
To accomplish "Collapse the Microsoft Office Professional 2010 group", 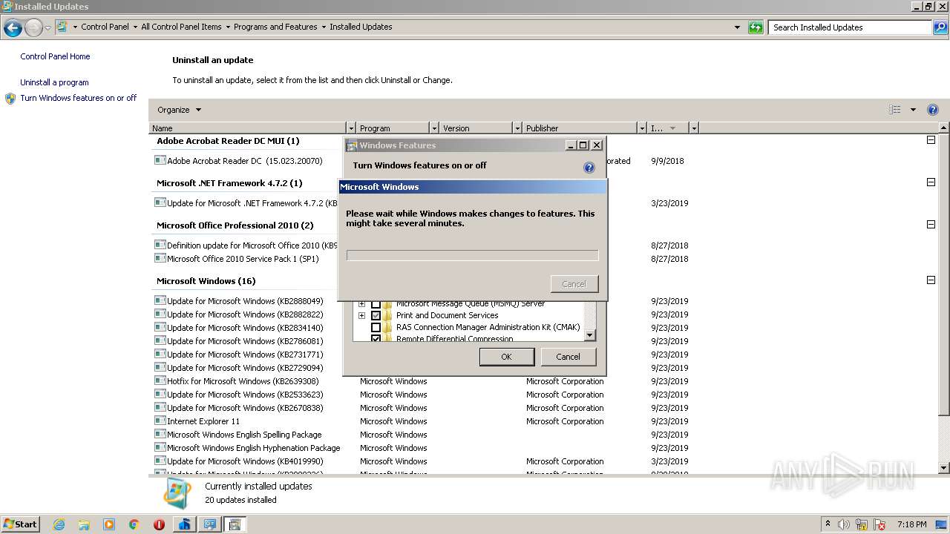I will [931, 225].
